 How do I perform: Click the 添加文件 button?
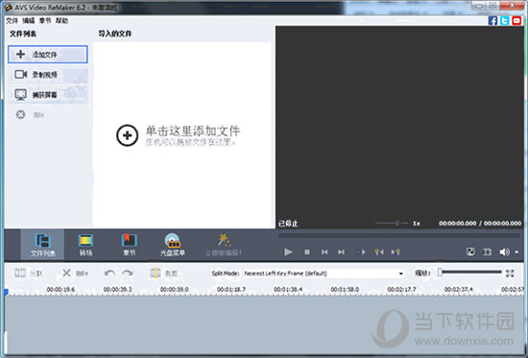click(x=48, y=54)
